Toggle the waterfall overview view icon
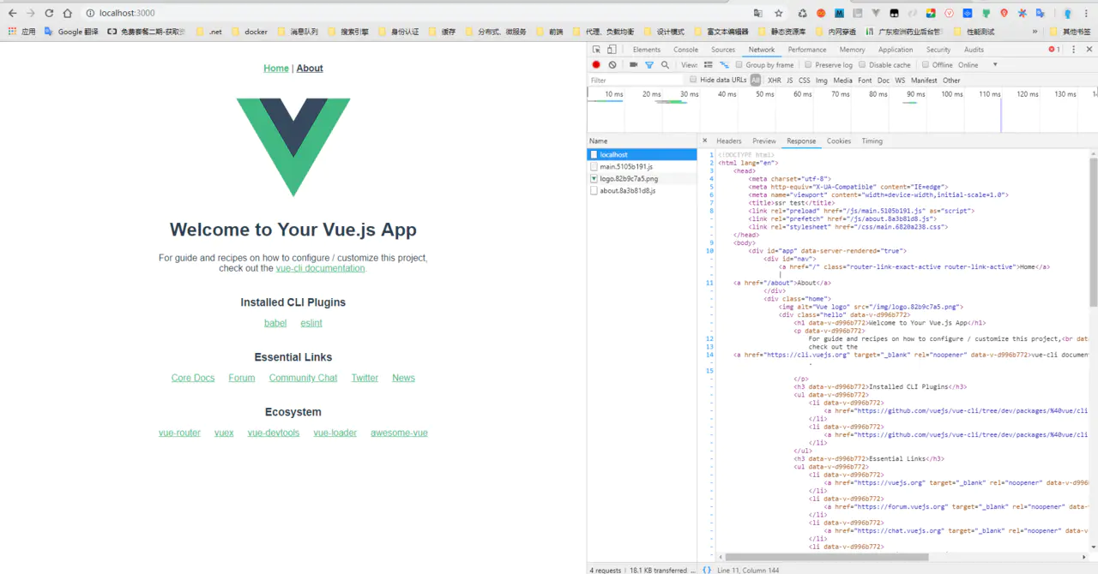The image size is (1098, 574). click(x=724, y=65)
